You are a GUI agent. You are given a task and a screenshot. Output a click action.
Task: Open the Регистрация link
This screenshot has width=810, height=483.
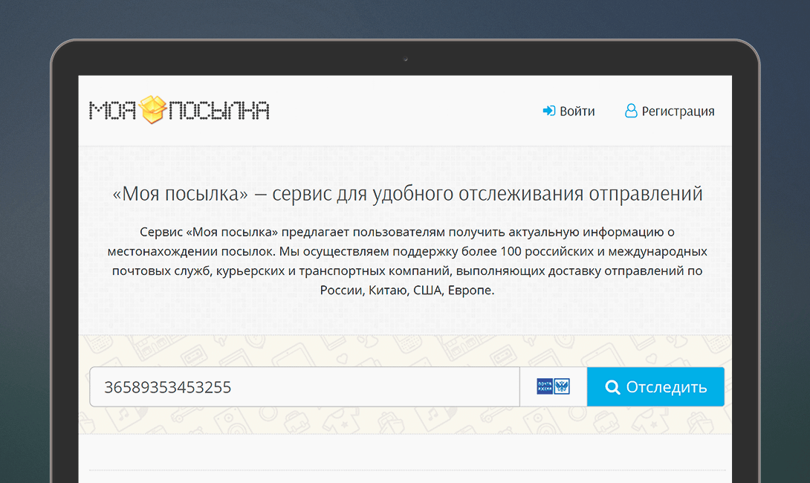[670, 111]
